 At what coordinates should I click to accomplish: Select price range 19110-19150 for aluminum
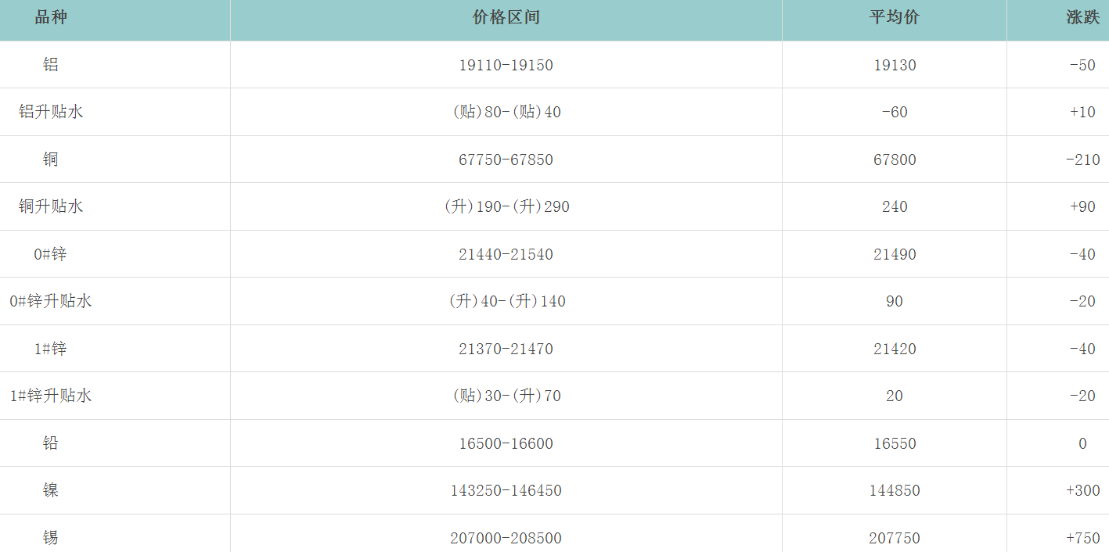pos(506,65)
